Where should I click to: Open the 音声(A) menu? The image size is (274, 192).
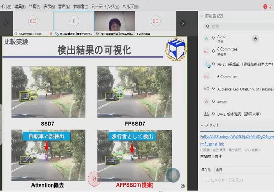[64, 7]
